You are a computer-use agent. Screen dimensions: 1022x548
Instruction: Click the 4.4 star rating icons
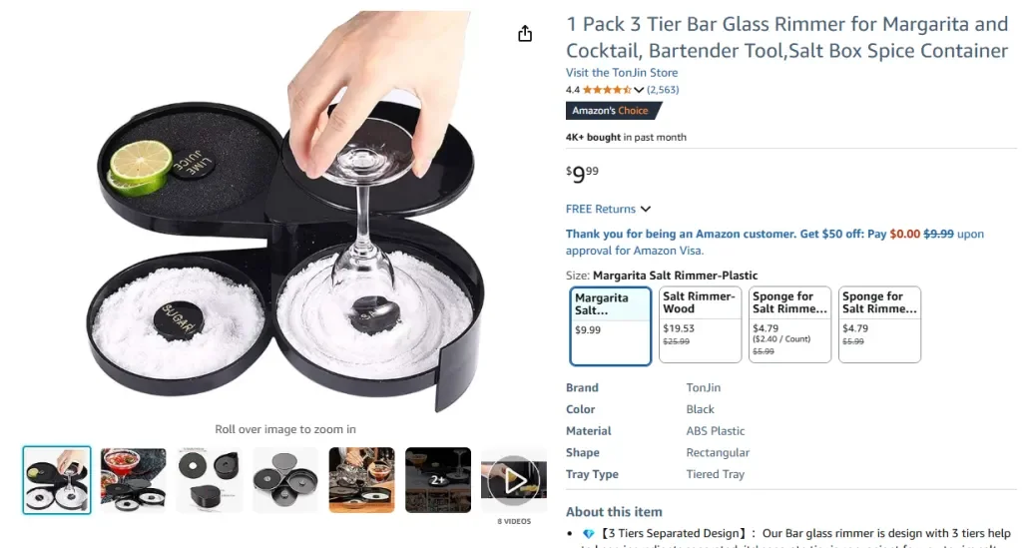(607, 90)
